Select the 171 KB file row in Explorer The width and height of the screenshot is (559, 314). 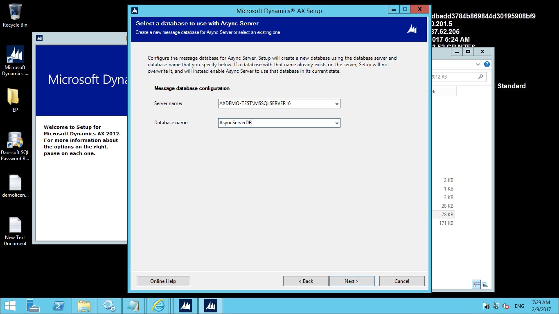[443, 223]
